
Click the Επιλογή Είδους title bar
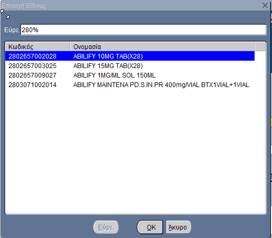130,5
